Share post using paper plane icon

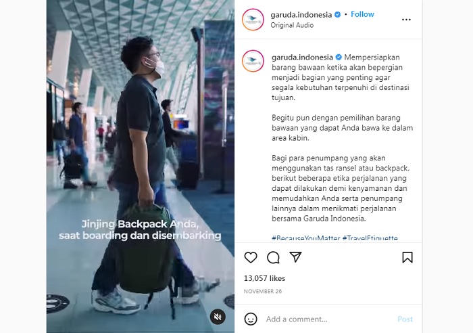295,257
